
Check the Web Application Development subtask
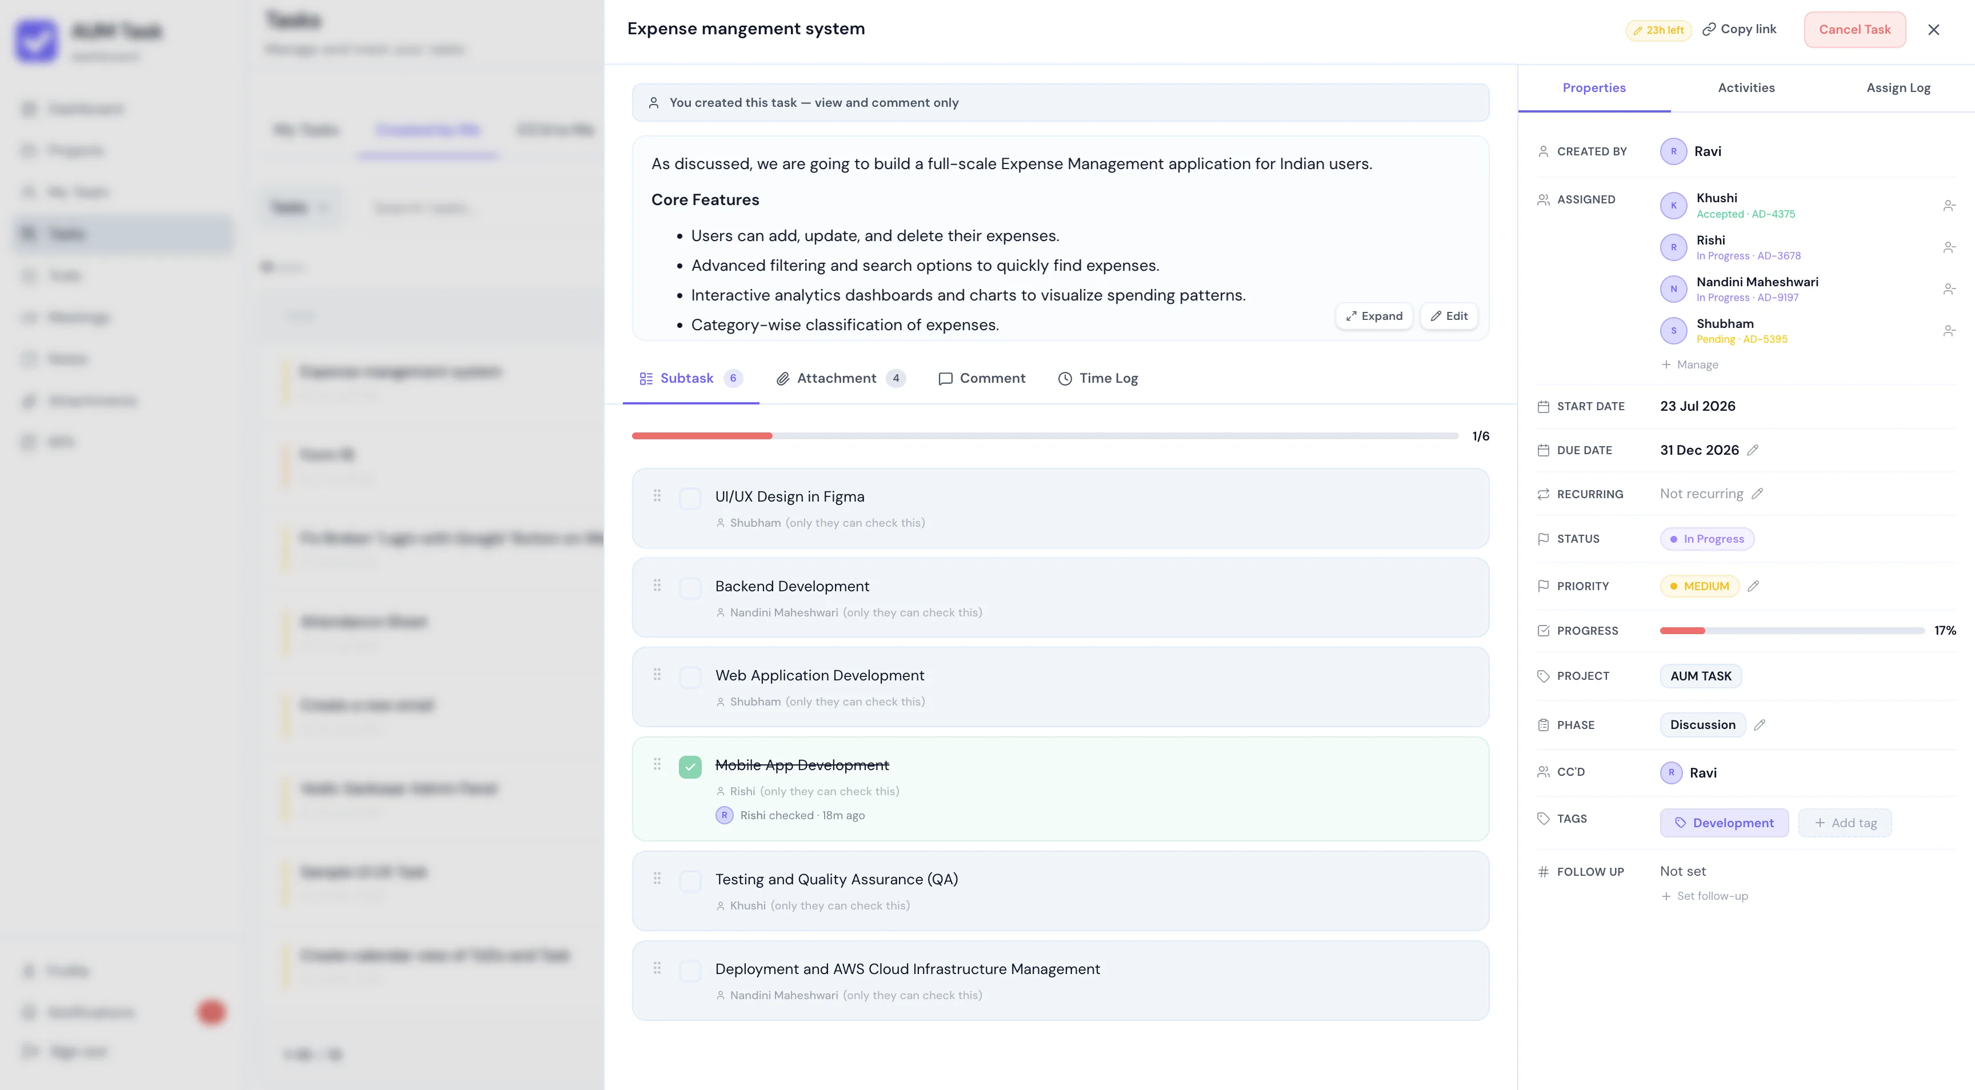point(690,677)
